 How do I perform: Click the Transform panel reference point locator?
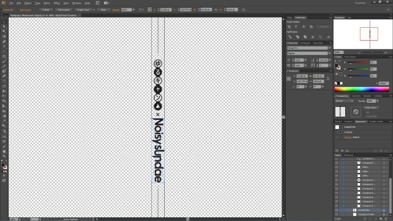pos(289,79)
